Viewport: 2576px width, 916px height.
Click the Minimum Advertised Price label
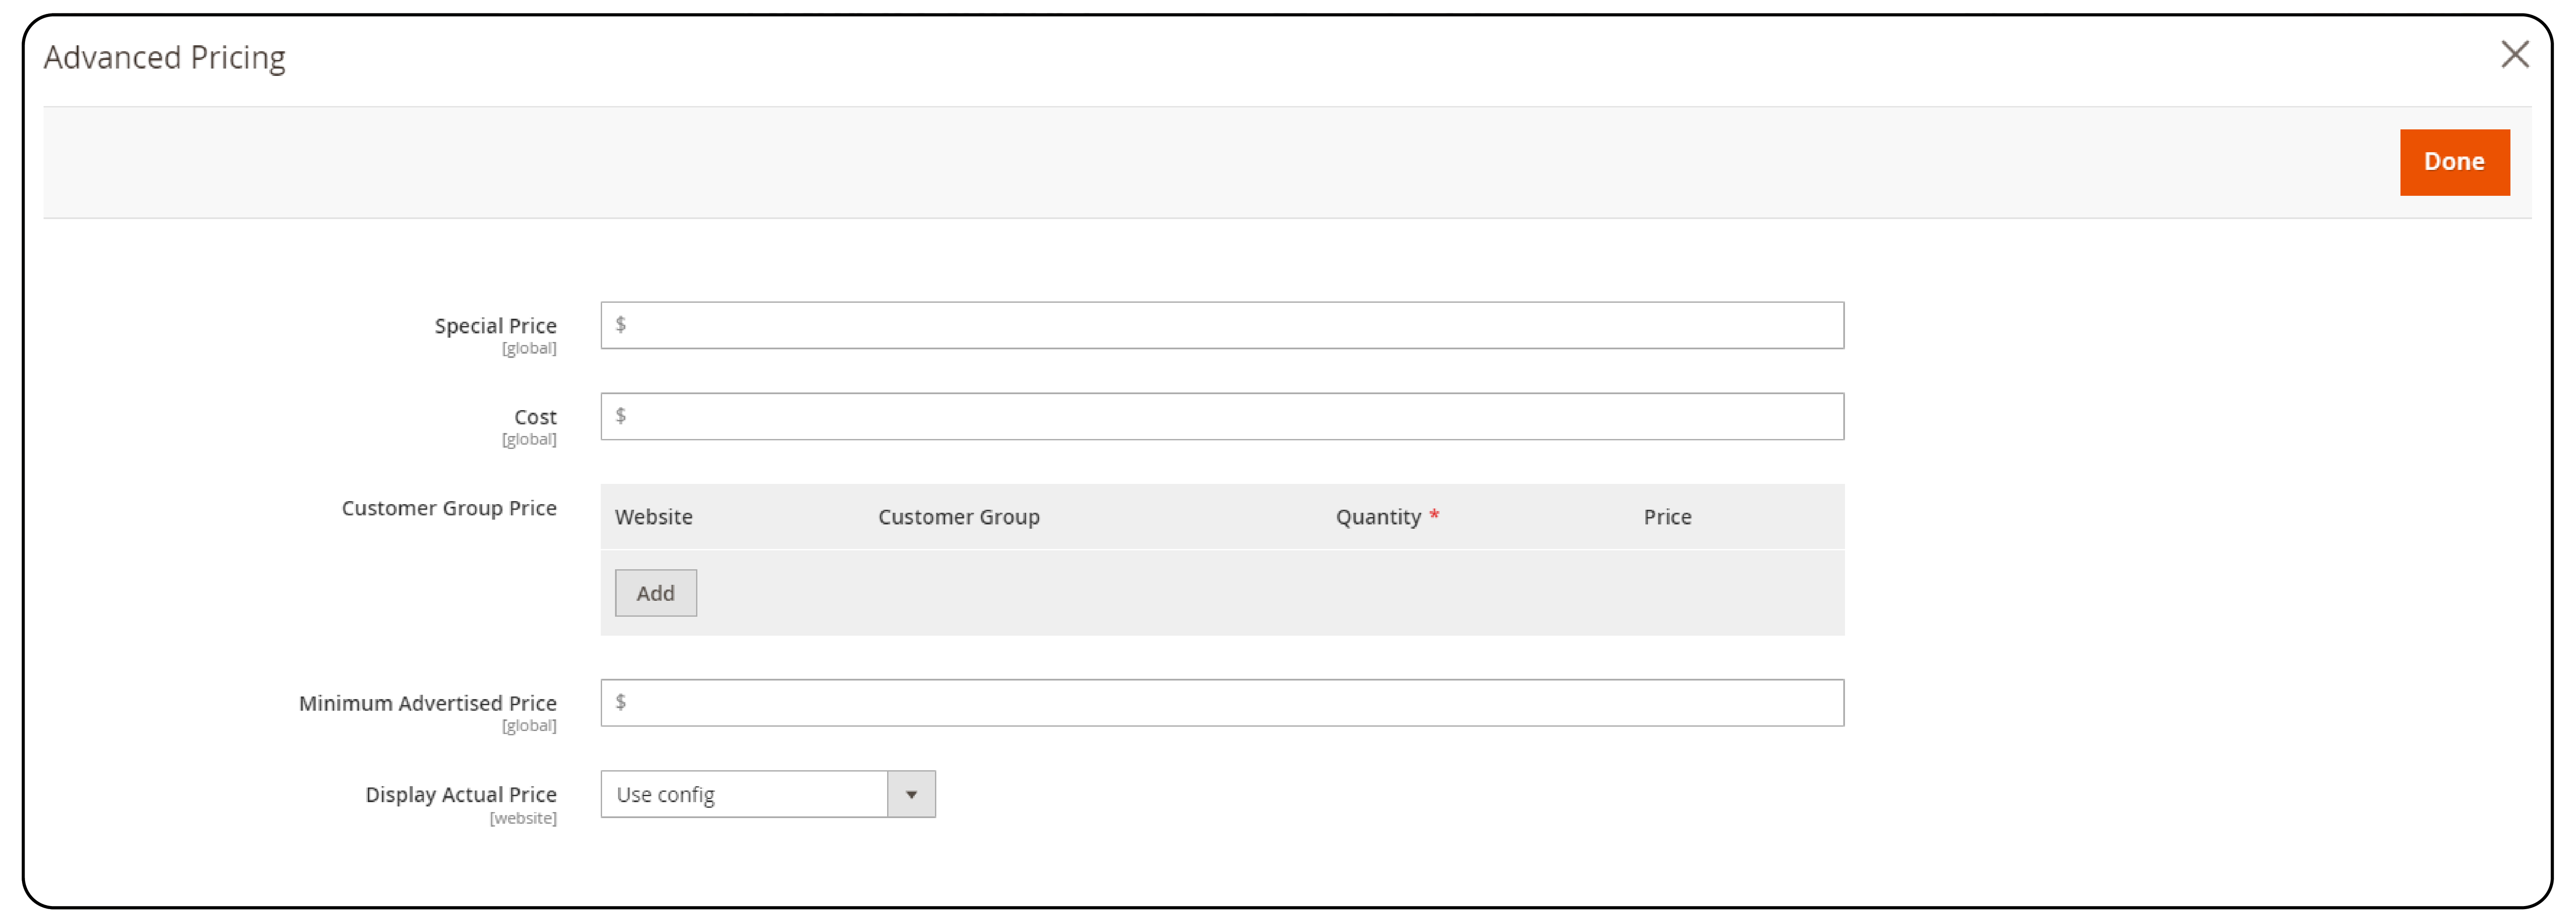click(x=428, y=703)
